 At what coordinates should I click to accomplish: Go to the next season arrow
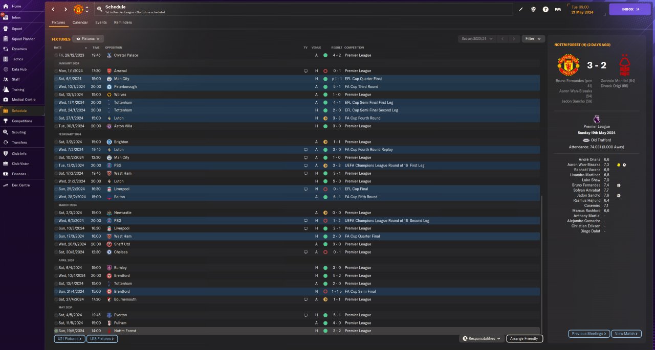(514, 39)
